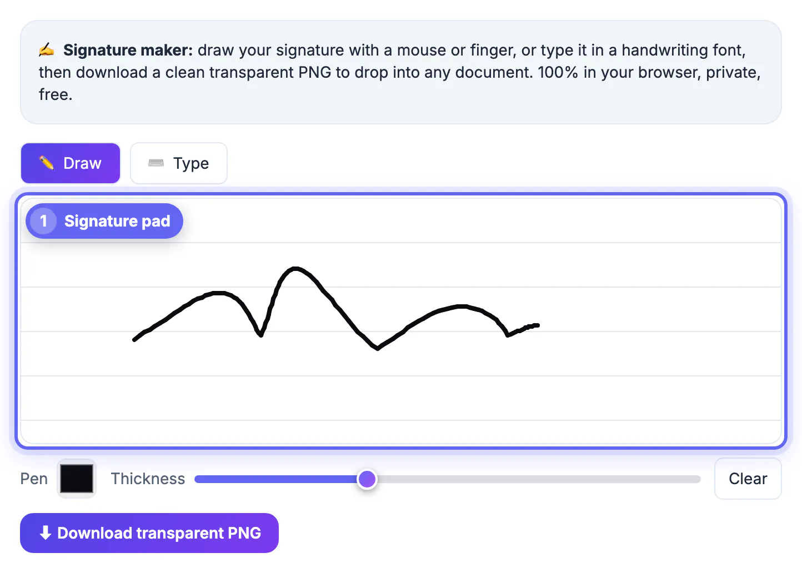Set thickness to minimum on slider track
The height and width of the screenshot is (573, 802).
click(x=198, y=479)
